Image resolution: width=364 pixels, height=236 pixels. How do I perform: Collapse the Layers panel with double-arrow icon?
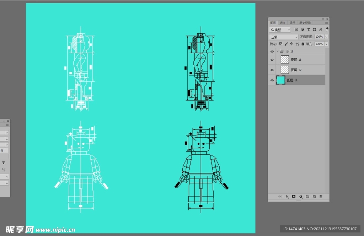click(323, 19)
